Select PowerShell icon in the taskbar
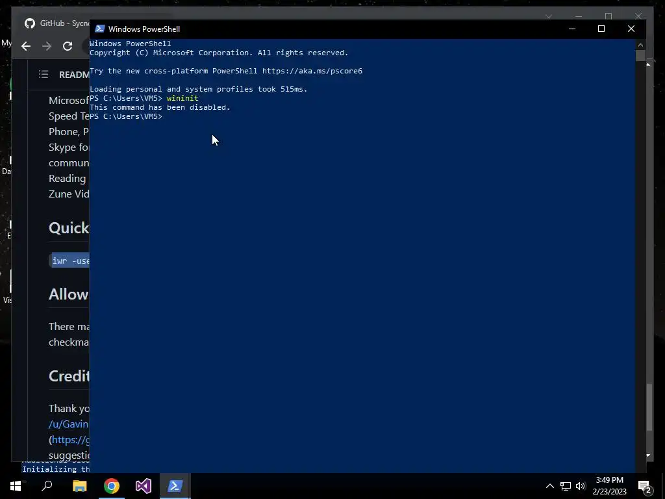 point(175,486)
